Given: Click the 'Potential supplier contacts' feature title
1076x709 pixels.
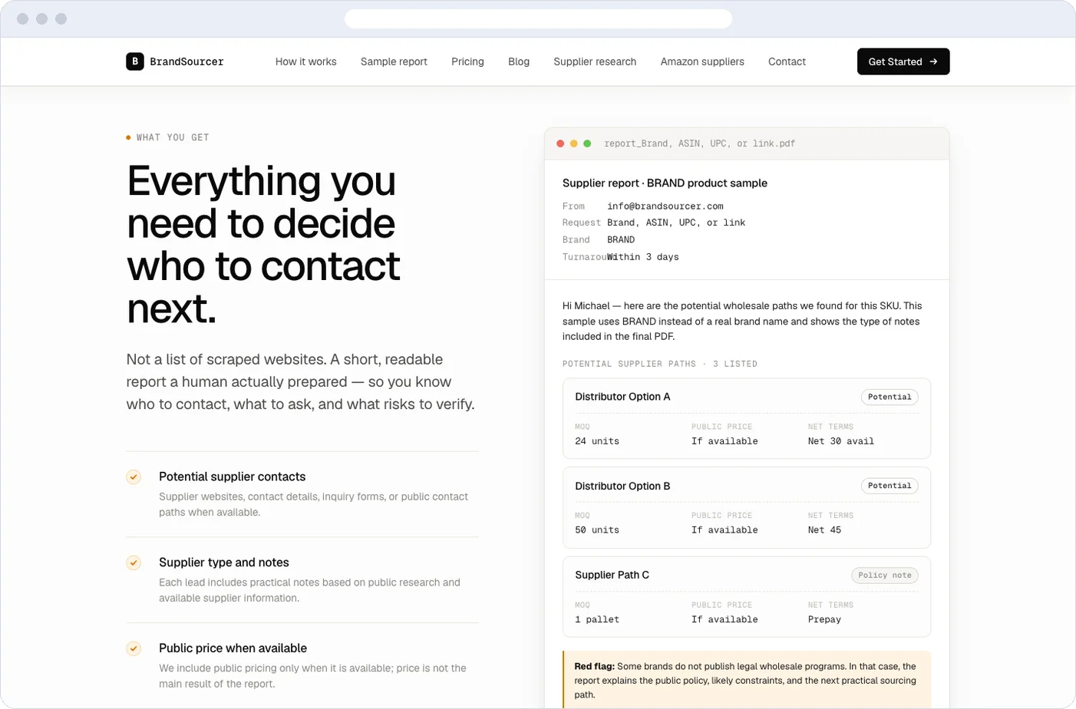Looking at the screenshot, I should coord(232,477).
